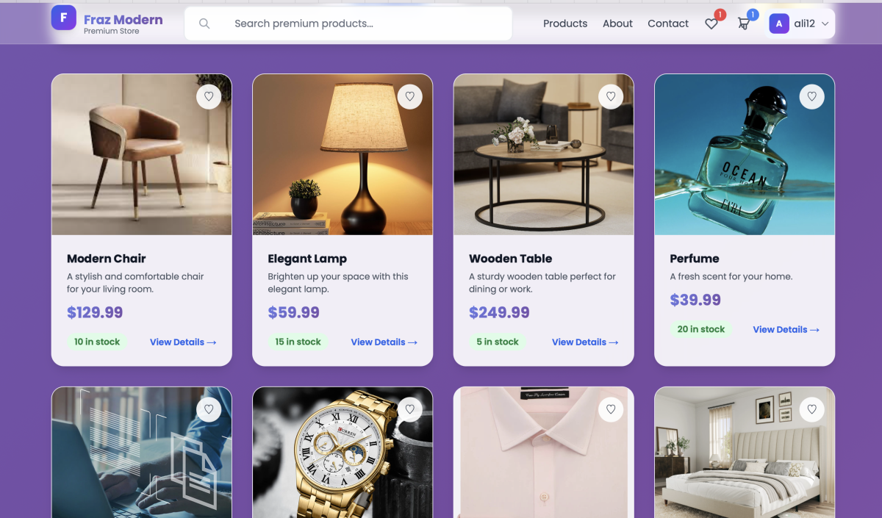Screen dimensions: 882x518
Task: Open View Details for Wooden Table
Action: 585,342
